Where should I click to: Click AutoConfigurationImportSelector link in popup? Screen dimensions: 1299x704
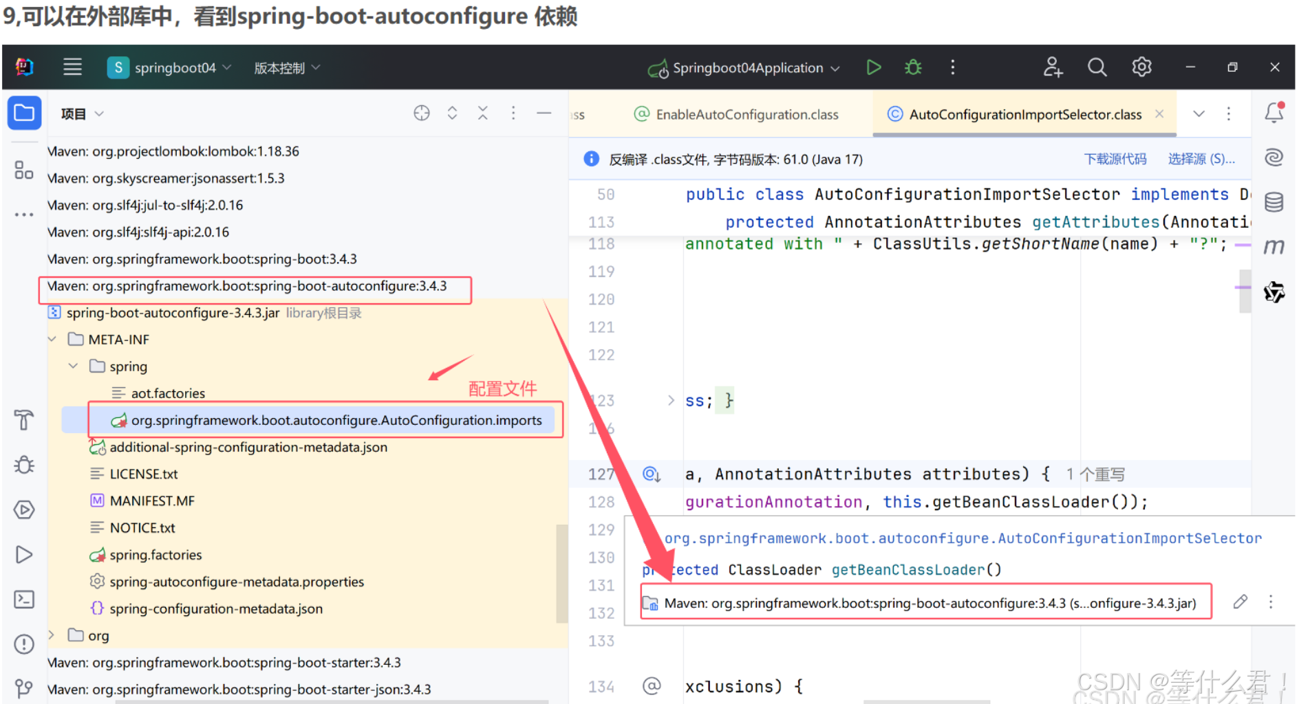tap(963, 538)
